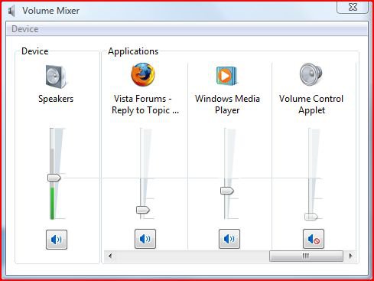Mute Windows Media Player audio
The image size is (374, 281).
[x=229, y=239]
